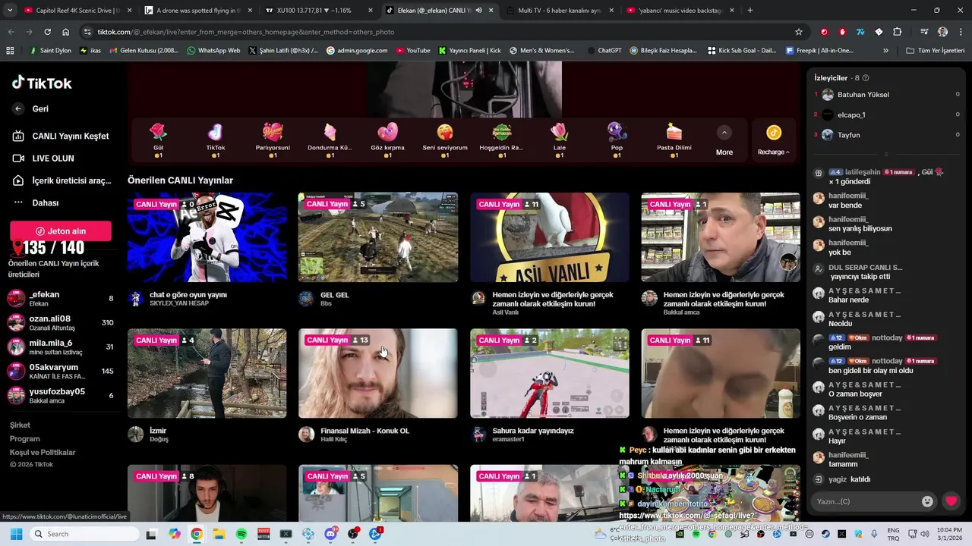Open Spotify from the taskbar
972x546 pixels.
pos(241,534)
